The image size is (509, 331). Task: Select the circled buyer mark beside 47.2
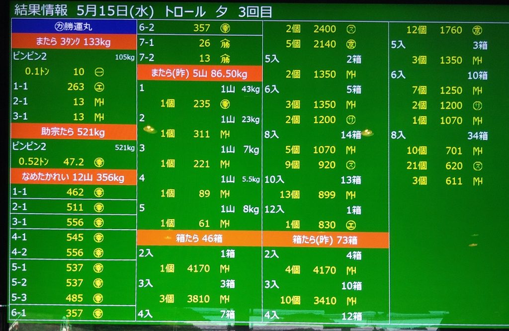tap(99, 162)
